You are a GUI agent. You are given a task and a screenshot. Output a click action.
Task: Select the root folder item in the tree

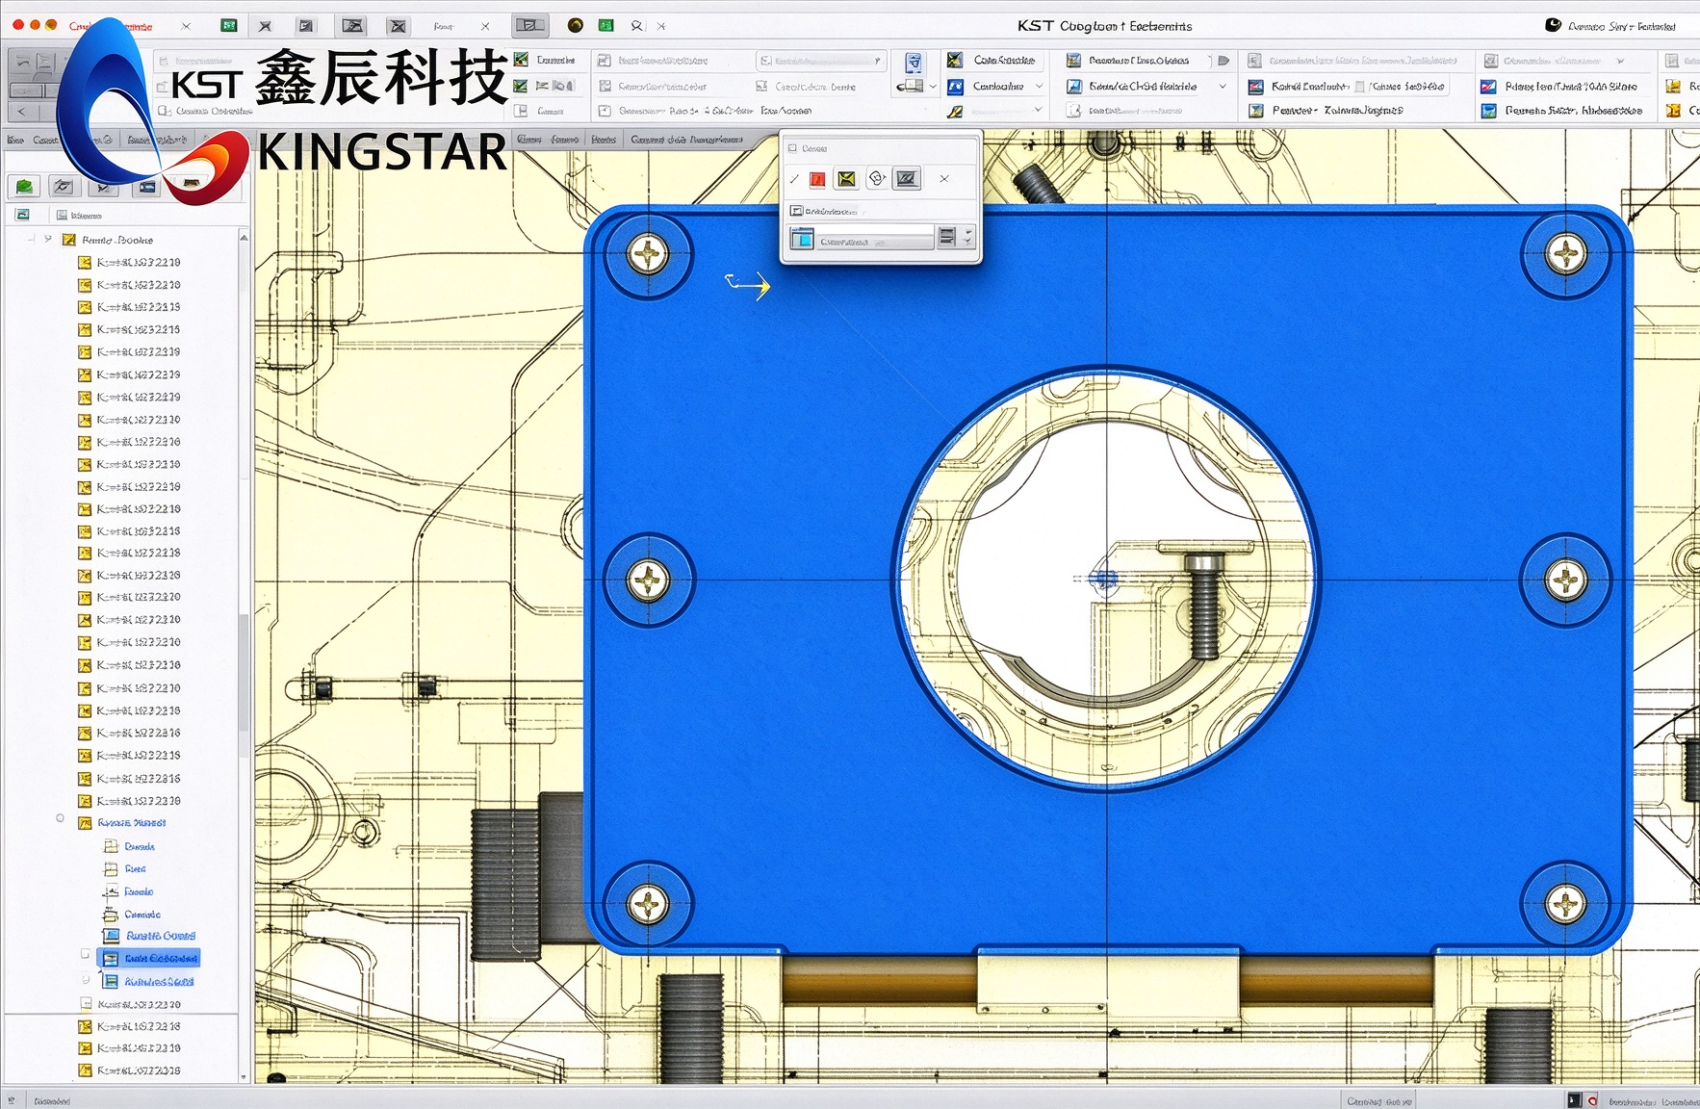[107, 240]
